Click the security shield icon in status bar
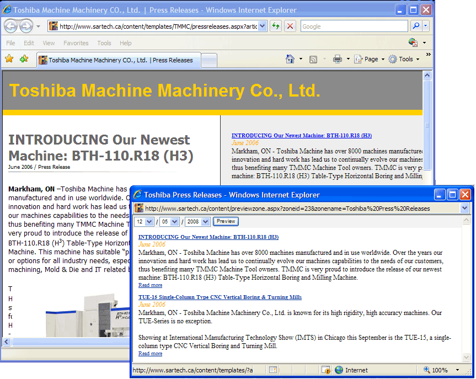Viewport: 476px width, 379px height. (x=326, y=370)
